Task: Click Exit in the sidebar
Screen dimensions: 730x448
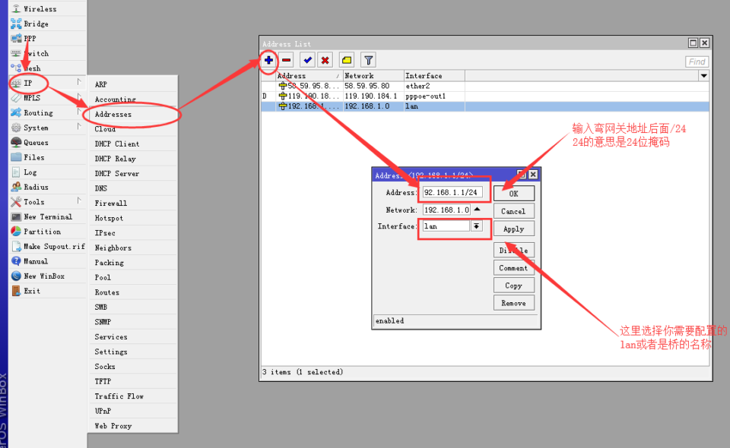Action: (x=47, y=291)
